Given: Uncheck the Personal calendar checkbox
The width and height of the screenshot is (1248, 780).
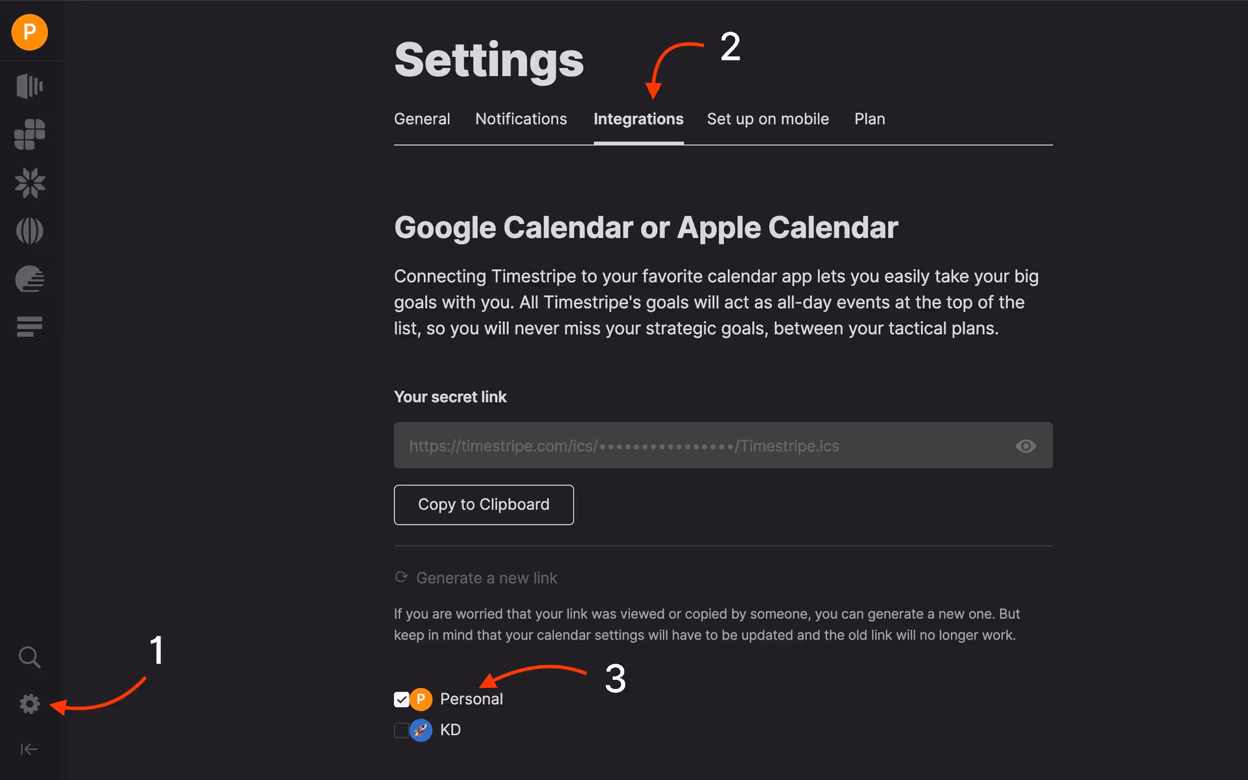Looking at the screenshot, I should [401, 699].
